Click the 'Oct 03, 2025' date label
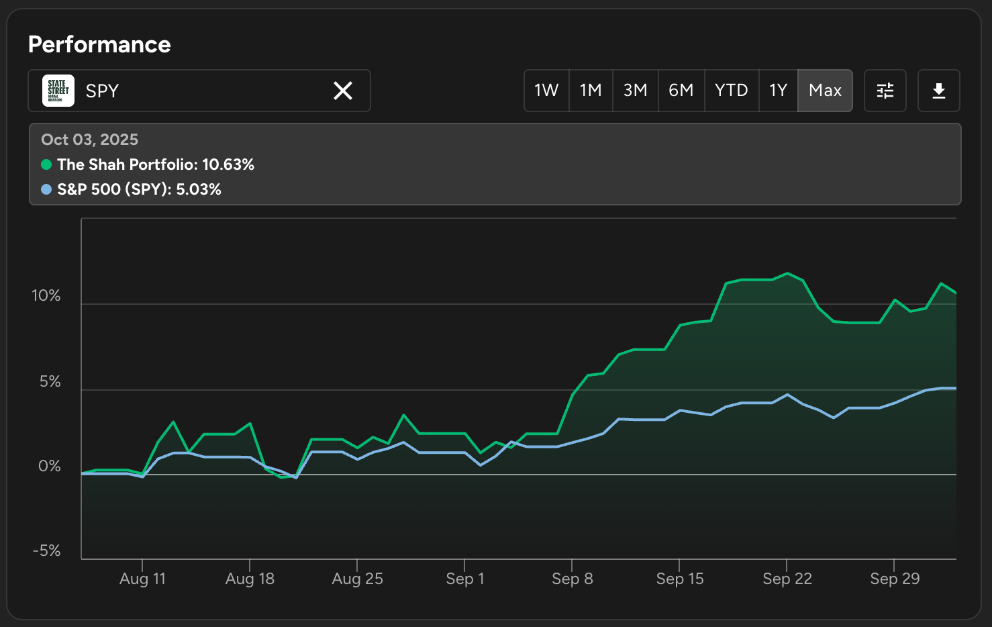This screenshot has width=992, height=627. [x=90, y=140]
